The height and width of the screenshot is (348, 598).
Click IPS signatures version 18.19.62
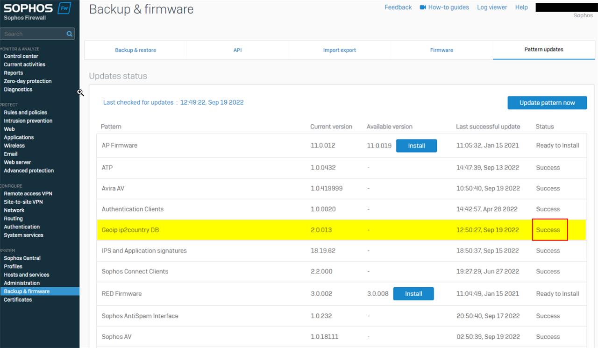pos(323,251)
